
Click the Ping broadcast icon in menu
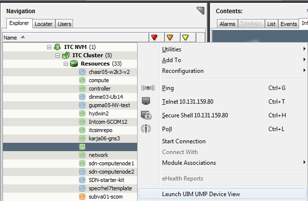148,88
